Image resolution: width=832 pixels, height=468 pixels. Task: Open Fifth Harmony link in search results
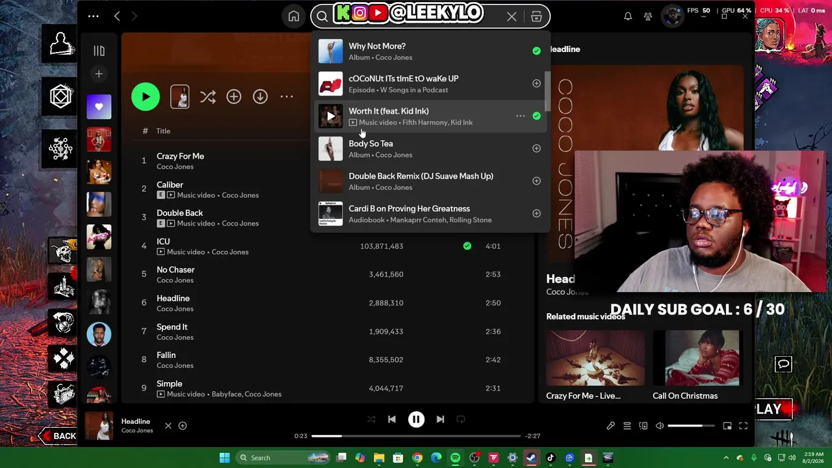(424, 122)
